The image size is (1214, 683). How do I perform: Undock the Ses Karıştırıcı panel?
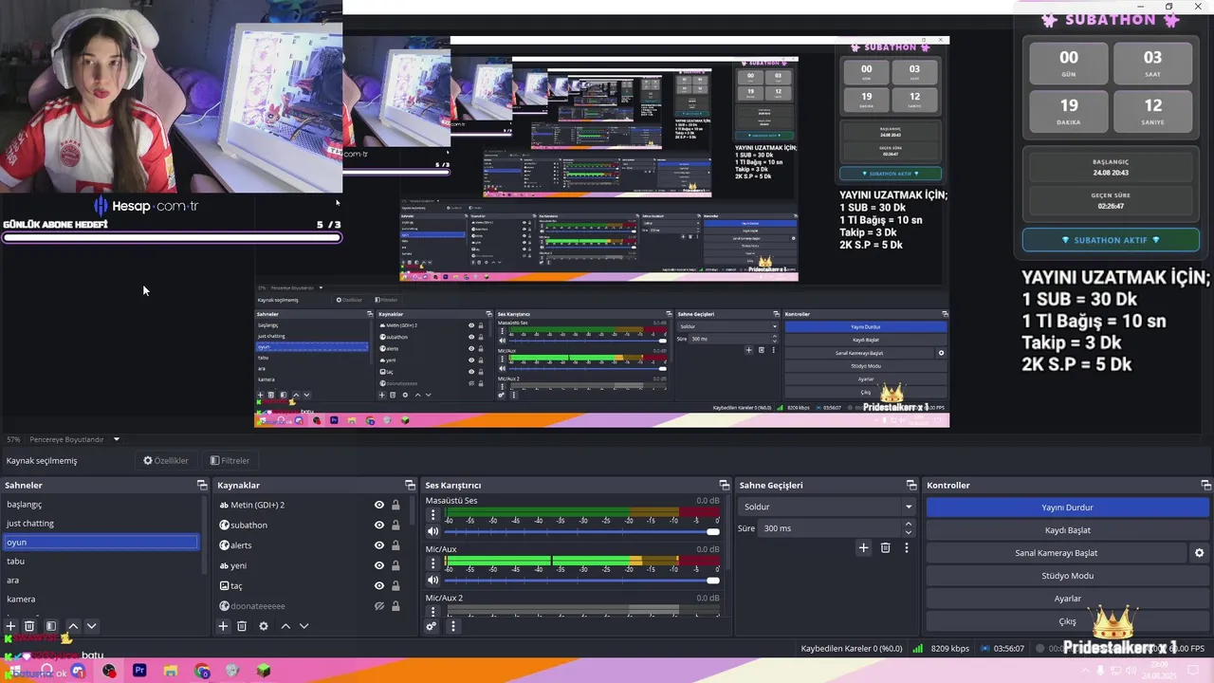point(725,485)
